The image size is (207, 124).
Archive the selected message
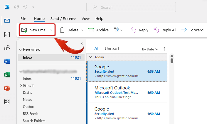click(x=98, y=30)
